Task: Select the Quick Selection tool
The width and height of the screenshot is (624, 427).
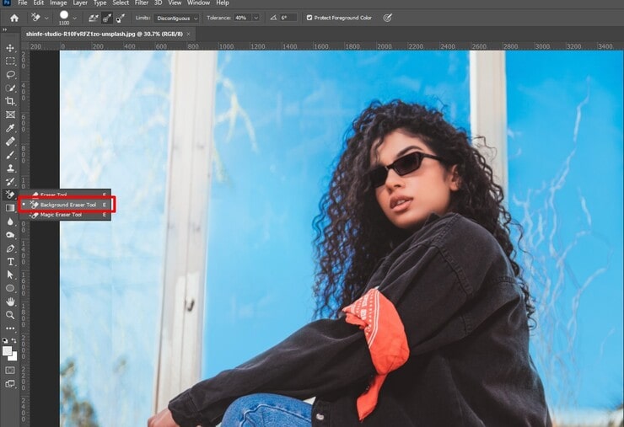Action: 10,88
